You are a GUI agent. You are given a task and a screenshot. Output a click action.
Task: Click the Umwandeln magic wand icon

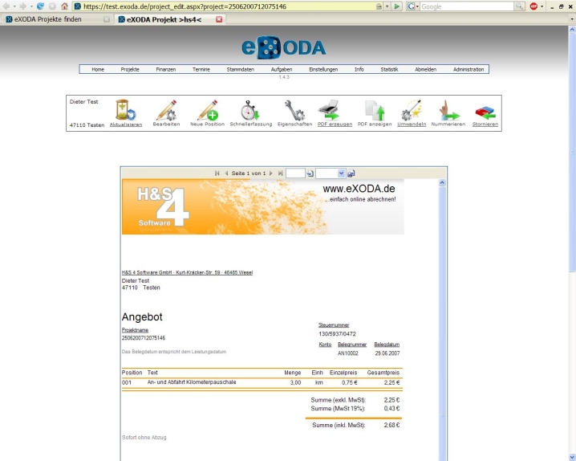(x=411, y=110)
